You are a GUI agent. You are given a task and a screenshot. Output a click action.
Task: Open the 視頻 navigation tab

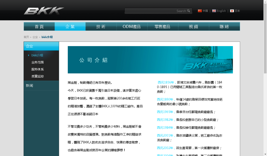click(193, 27)
